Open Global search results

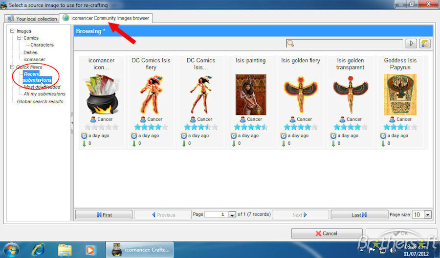pyautogui.click(x=40, y=101)
